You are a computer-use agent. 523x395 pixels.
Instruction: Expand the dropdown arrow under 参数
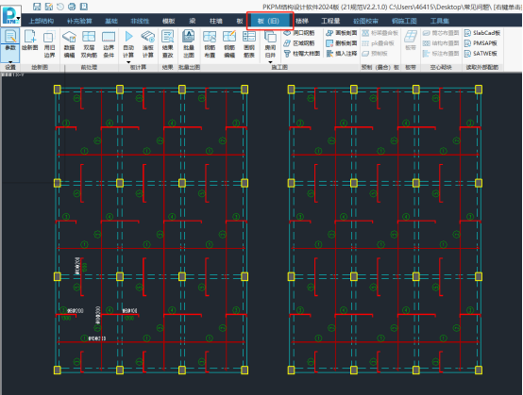point(10,61)
